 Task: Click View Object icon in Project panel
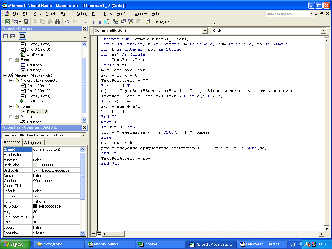point(13,36)
